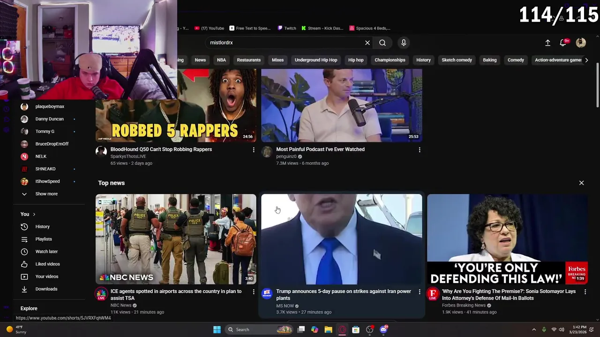Open SHNEAKO subscription channel
The height and width of the screenshot is (337, 600).
click(x=45, y=169)
